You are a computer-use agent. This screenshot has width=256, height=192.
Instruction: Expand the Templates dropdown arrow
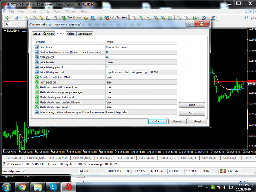(x=217, y=18)
